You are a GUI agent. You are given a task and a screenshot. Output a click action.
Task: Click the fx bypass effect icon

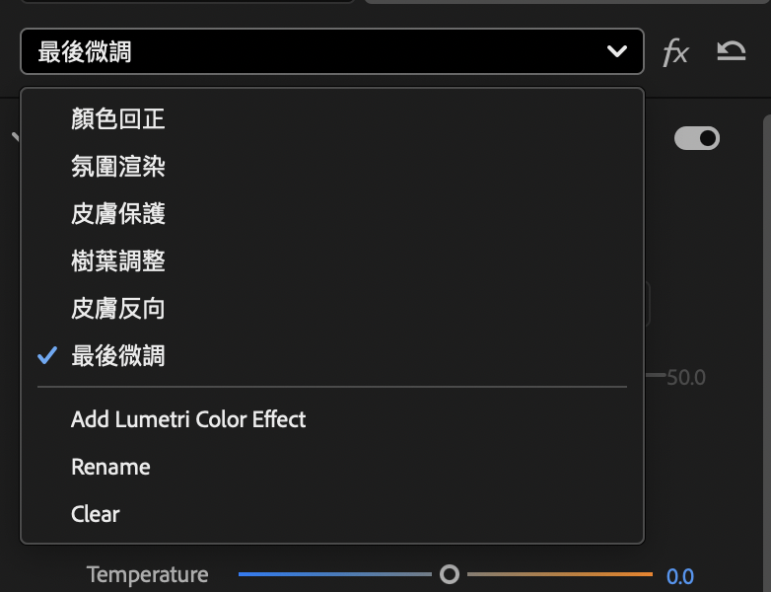(x=675, y=52)
